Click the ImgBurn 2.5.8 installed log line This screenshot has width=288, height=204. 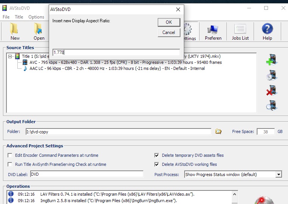109,201
